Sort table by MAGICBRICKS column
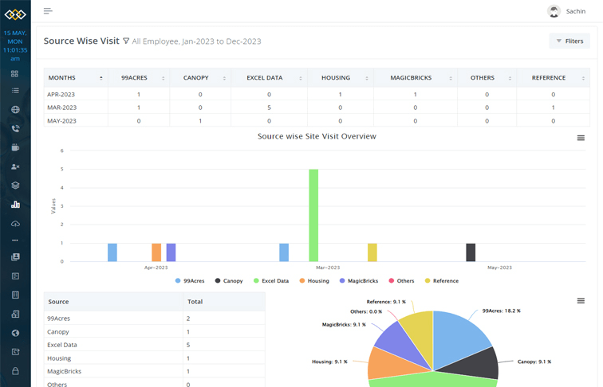This screenshot has width=603, height=387. tap(416, 77)
